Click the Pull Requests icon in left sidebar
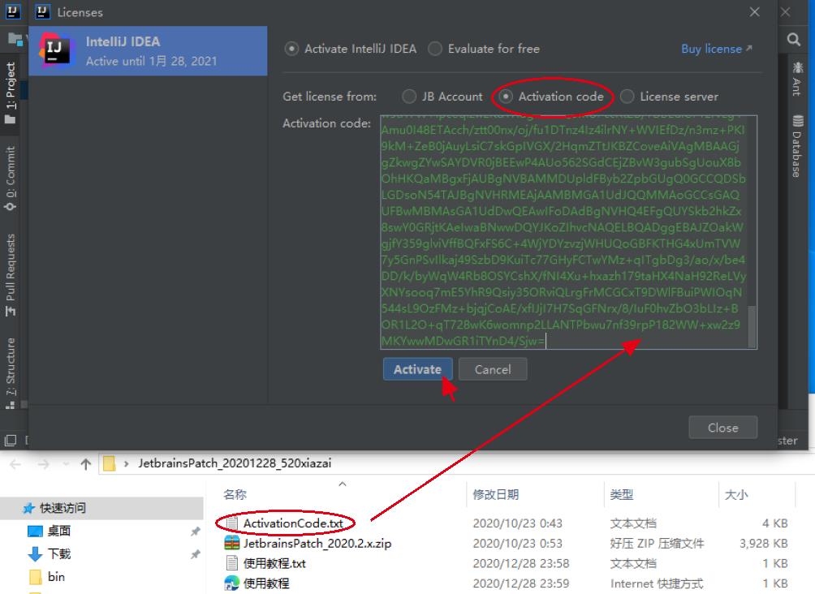The height and width of the screenshot is (594, 815). (x=11, y=312)
